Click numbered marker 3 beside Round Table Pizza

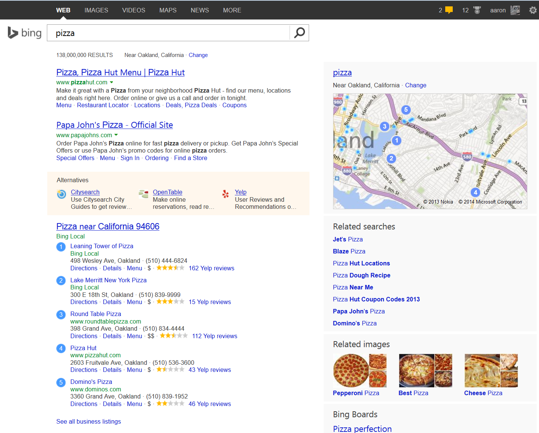(61, 315)
